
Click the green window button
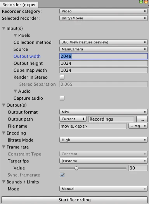coord(141,2)
